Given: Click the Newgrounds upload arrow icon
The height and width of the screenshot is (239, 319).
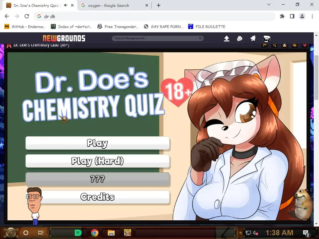Looking at the screenshot, I should (x=226, y=38).
